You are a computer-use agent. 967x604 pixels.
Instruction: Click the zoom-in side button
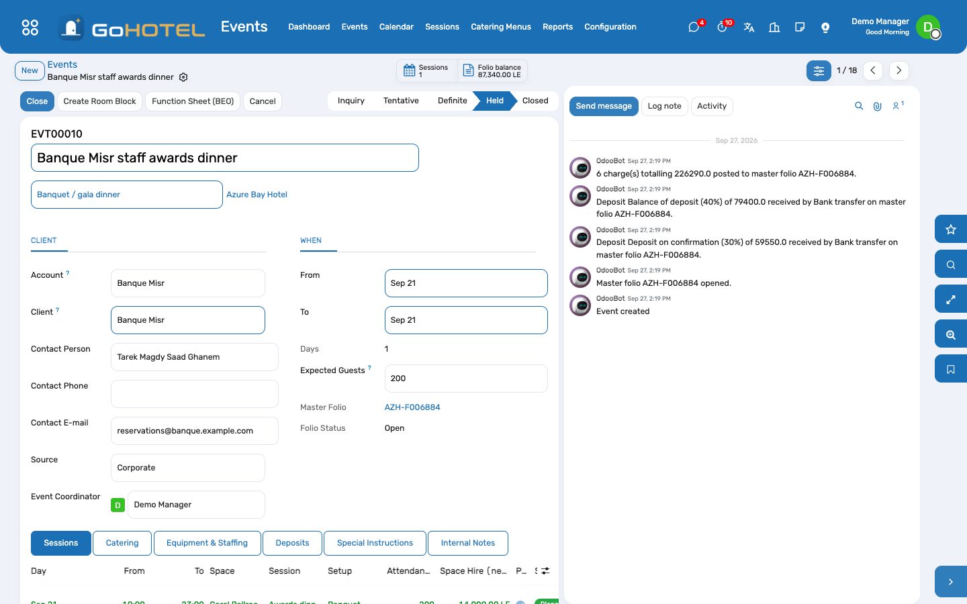[x=951, y=334]
